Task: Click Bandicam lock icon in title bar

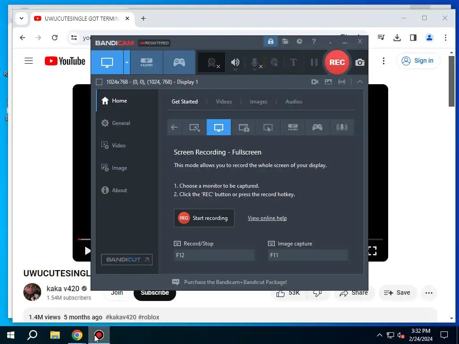Action: pos(270,42)
